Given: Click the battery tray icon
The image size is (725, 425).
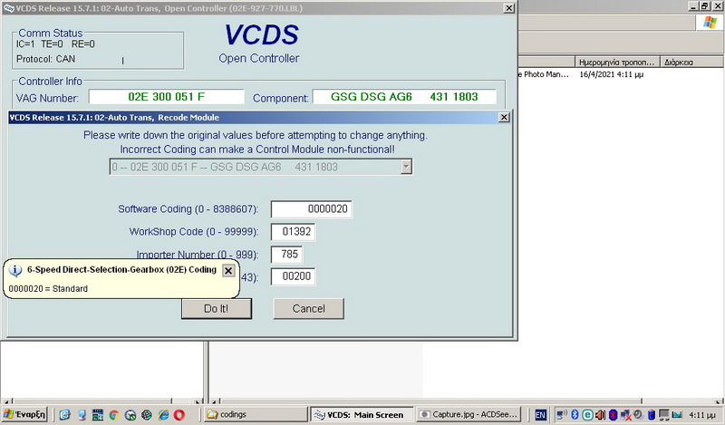Looking at the screenshot, I should pos(652,415).
